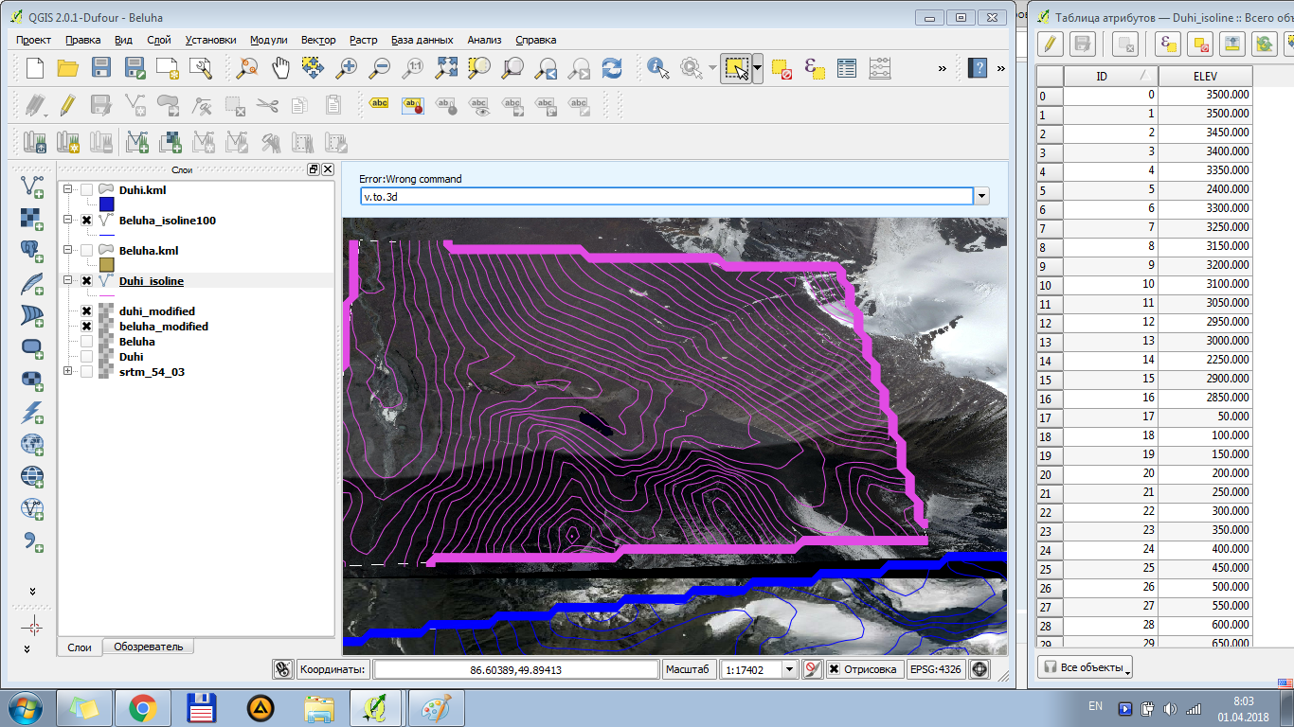Click Zoom Full extent icon

pos(446,68)
